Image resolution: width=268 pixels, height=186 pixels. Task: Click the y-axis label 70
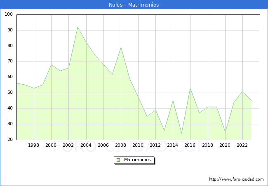(x=10, y=61)
